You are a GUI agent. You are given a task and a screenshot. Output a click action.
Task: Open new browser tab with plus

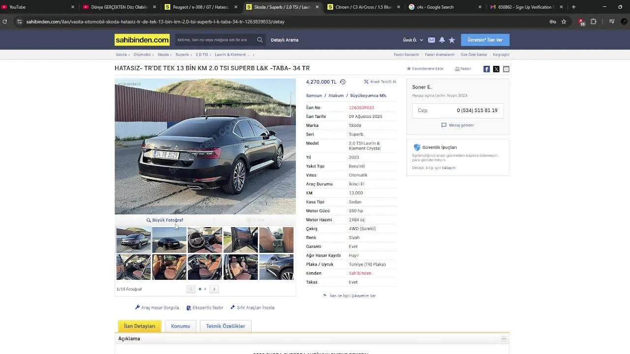(x=573, y=7)
